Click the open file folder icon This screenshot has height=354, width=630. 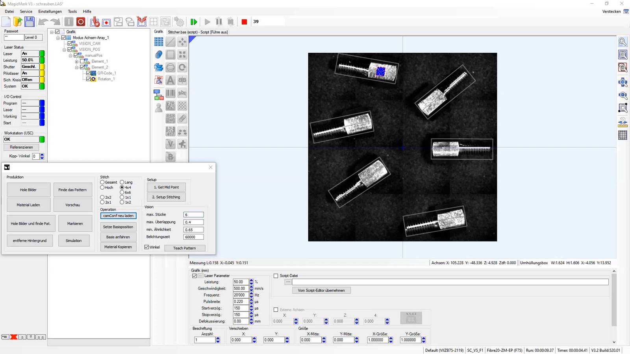18,22
